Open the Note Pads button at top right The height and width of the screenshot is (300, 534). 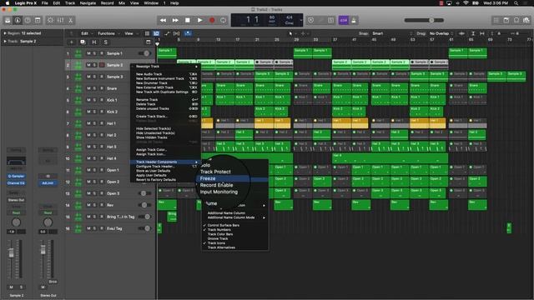[x=506, y=20]
